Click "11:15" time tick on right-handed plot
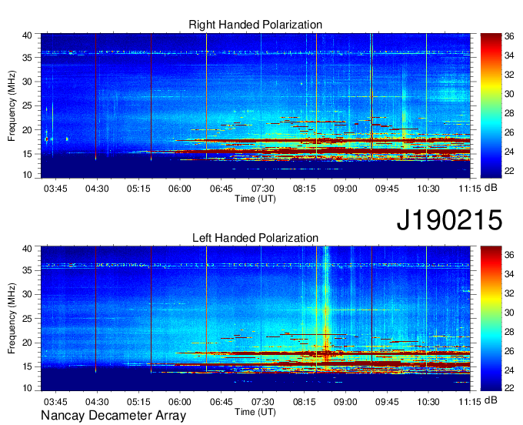Viewport: 523px width, 425px height. [470, 189]
